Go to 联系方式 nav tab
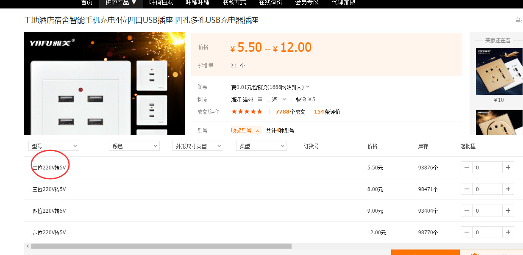 [x=234, y=3]
